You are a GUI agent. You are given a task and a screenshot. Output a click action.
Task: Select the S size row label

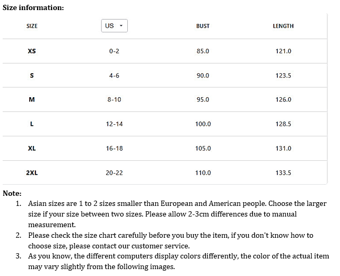pyautogui.click(x=32, y=75)
